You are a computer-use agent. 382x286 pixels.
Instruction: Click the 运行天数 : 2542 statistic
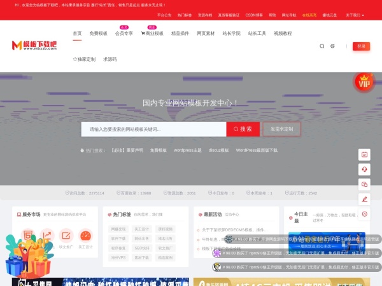(301, 193)
